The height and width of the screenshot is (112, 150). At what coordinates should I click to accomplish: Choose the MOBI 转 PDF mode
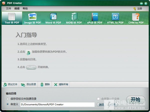[x=74, y=18]
